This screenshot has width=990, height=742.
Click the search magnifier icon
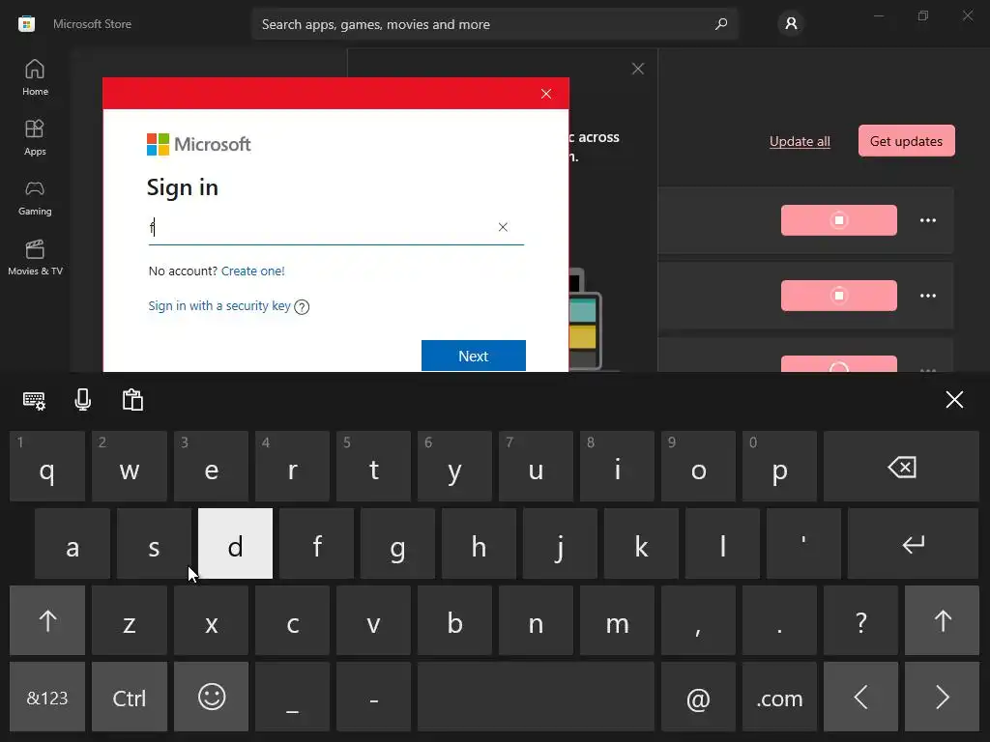721,24
